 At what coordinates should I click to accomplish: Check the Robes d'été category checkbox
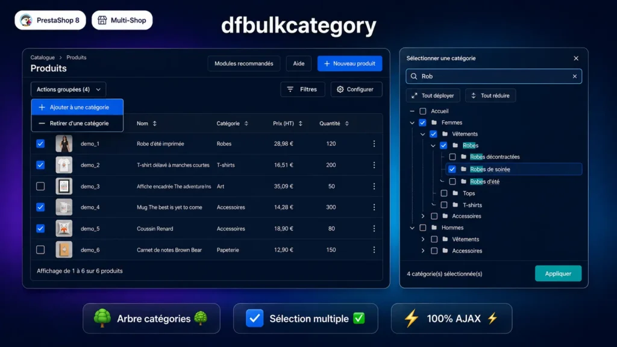pos(453,181)
